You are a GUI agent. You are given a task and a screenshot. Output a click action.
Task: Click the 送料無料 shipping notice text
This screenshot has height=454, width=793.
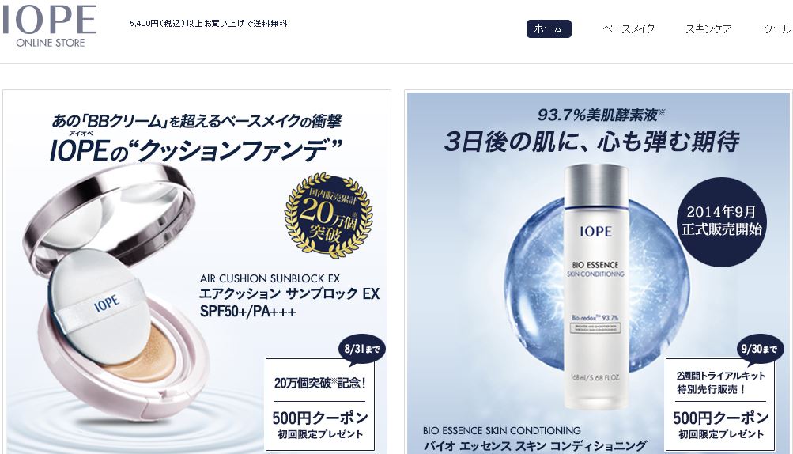209,23
